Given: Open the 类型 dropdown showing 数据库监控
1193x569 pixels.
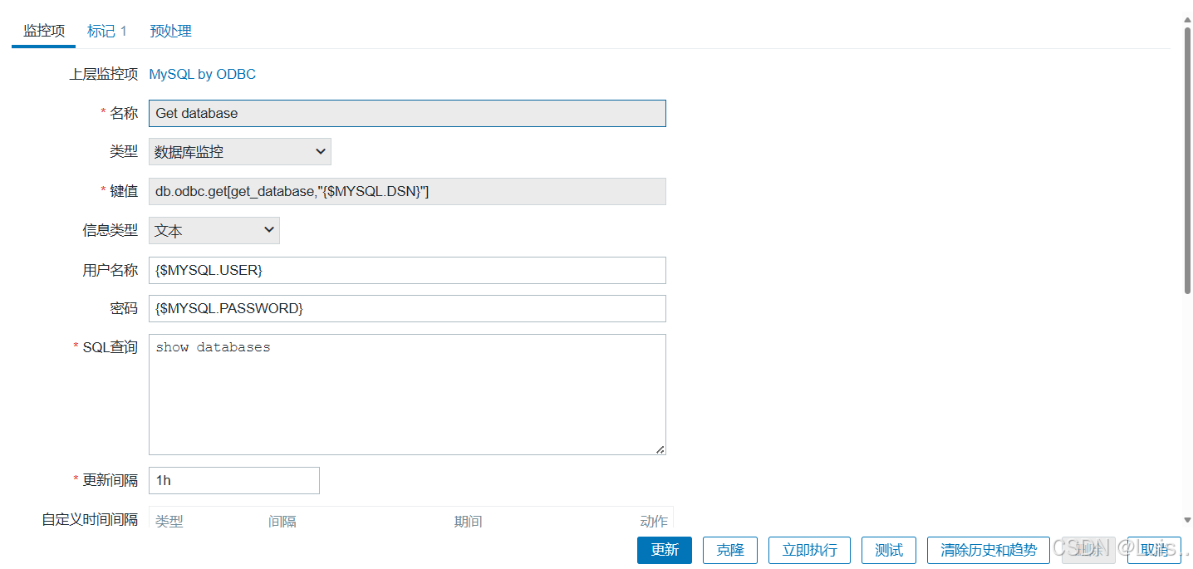Looking at the screenshot, I should [239, 151].
